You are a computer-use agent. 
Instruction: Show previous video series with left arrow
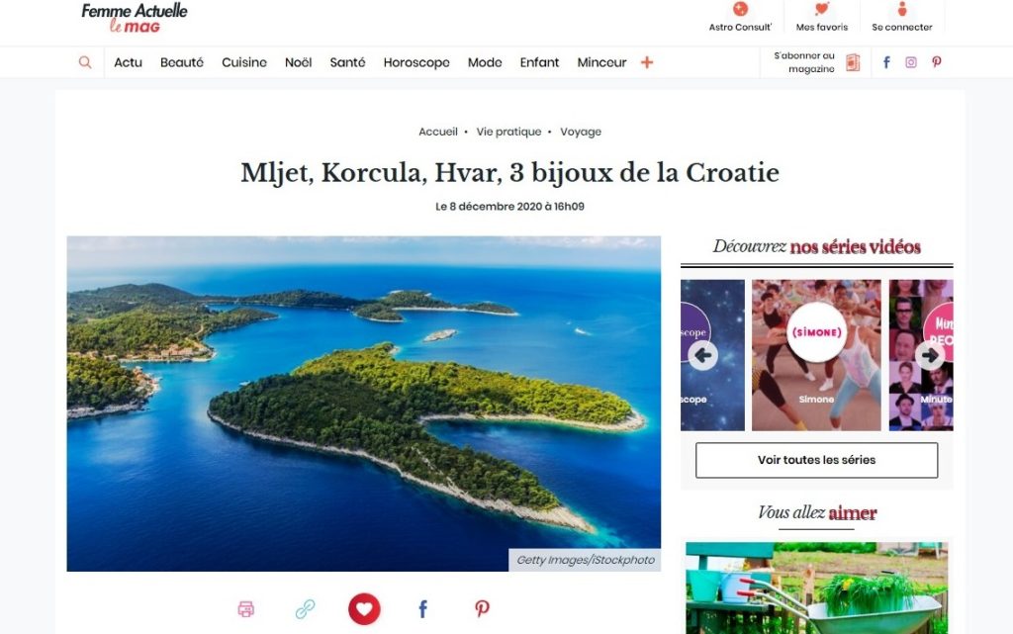[703, 355]
